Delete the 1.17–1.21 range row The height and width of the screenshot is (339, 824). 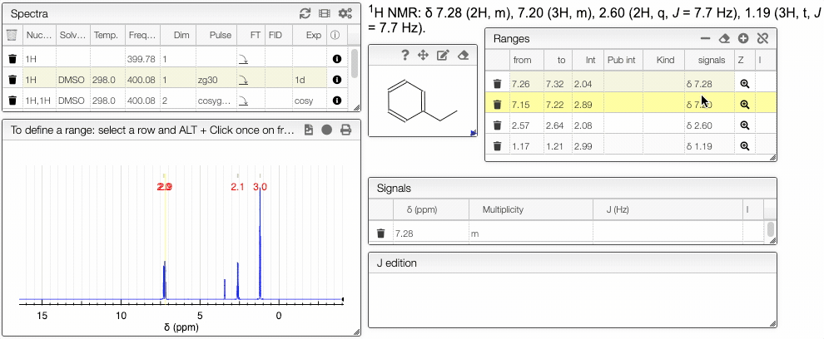click(x=497, y=146)
